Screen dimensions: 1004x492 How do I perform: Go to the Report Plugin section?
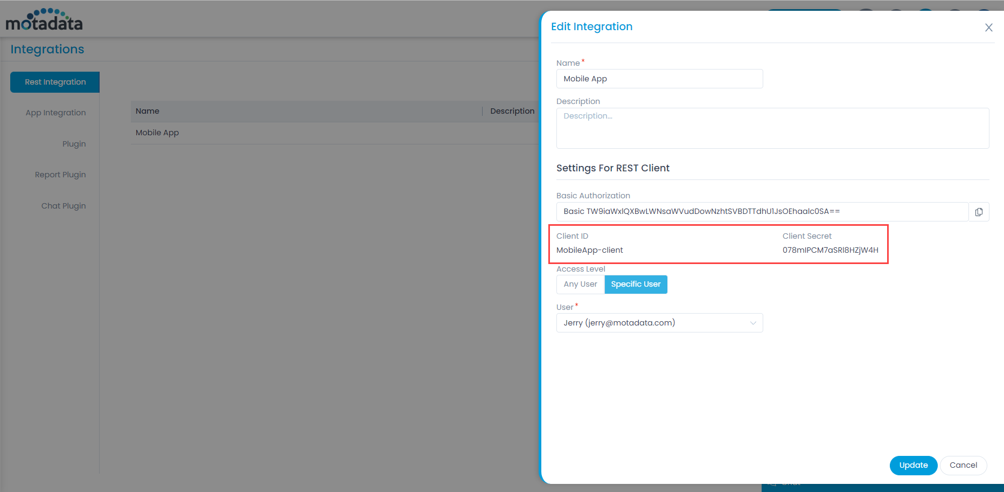60,175
